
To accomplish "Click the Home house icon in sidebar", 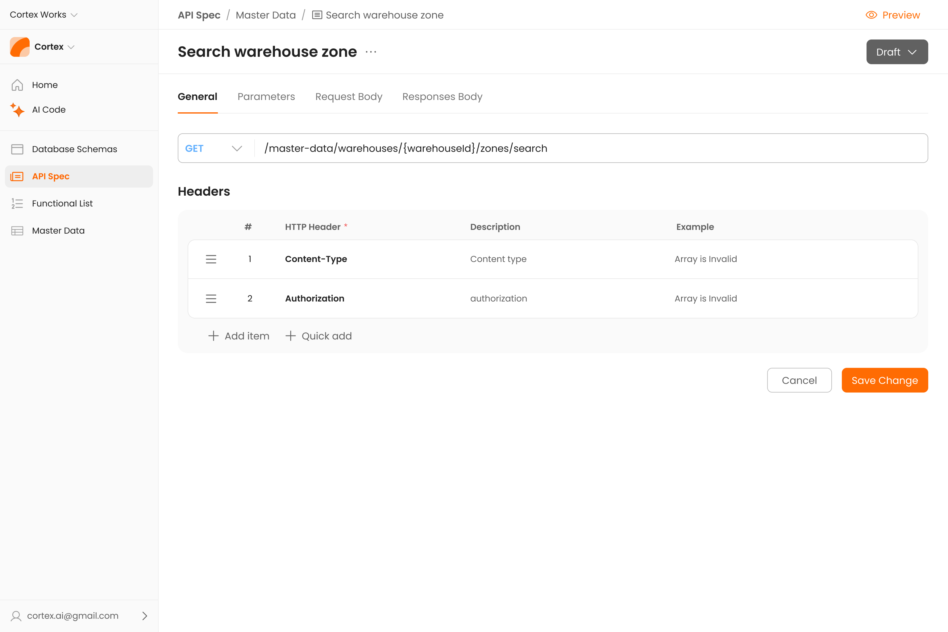I will 17,85.
